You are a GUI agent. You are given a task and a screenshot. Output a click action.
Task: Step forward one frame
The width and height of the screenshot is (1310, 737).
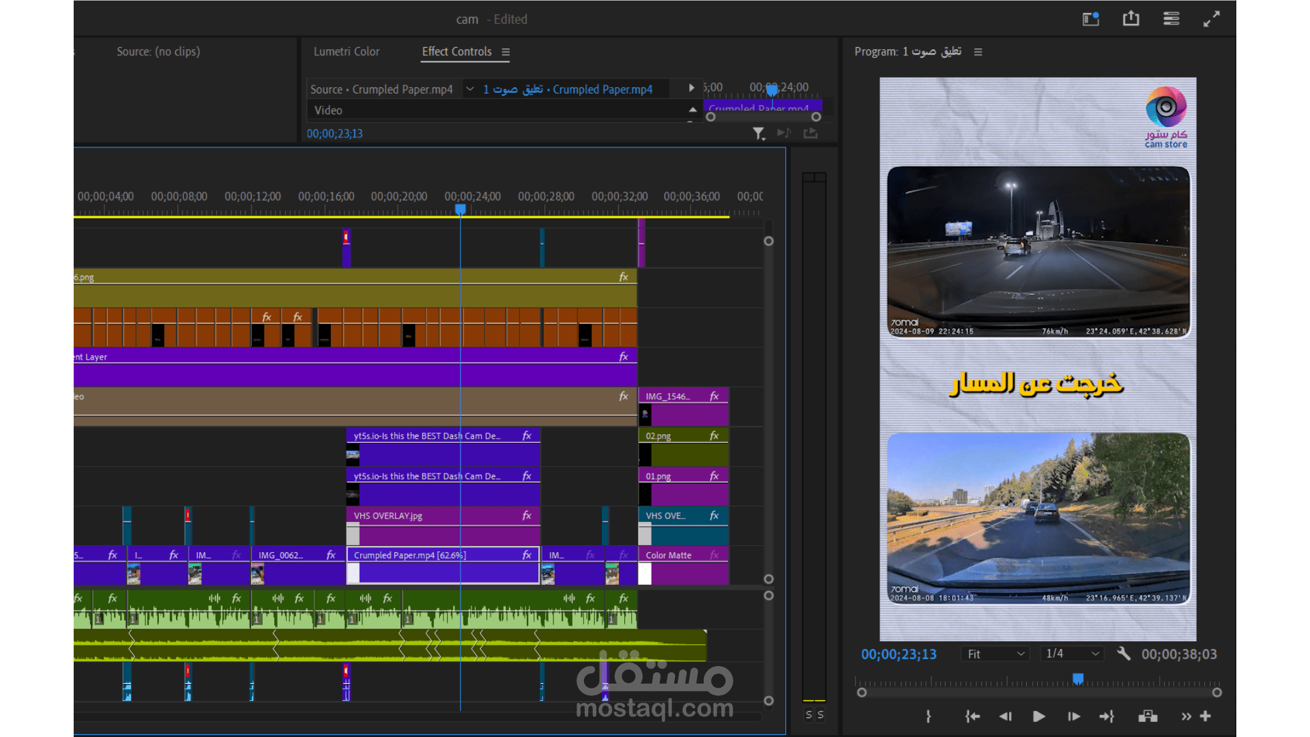pos(1073,717)
